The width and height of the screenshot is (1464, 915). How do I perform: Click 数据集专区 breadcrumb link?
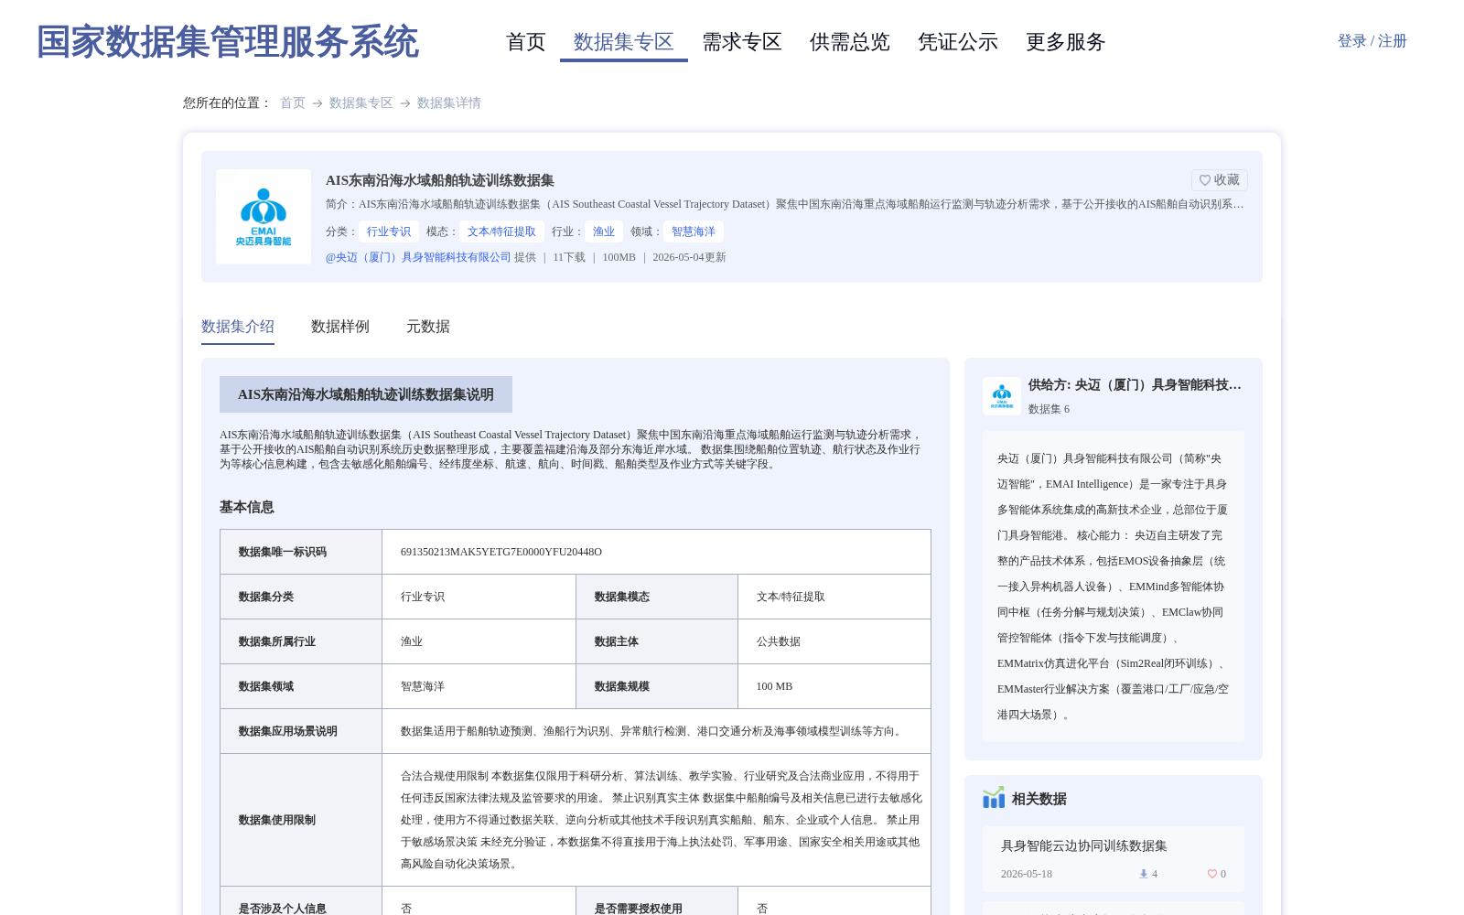[x=361, y=102]
